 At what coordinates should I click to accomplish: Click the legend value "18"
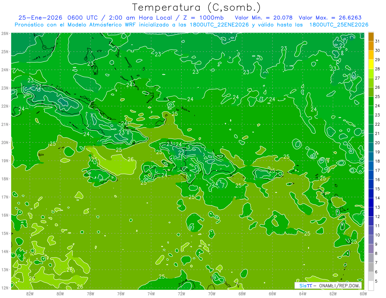377,161
